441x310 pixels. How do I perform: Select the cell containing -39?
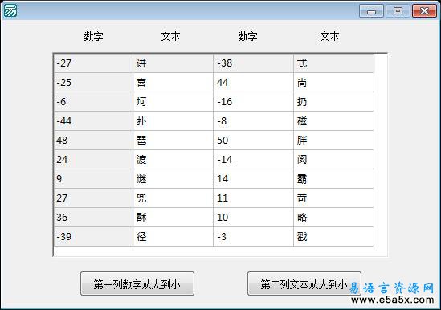pyautogui.click(x=93, y=237)
